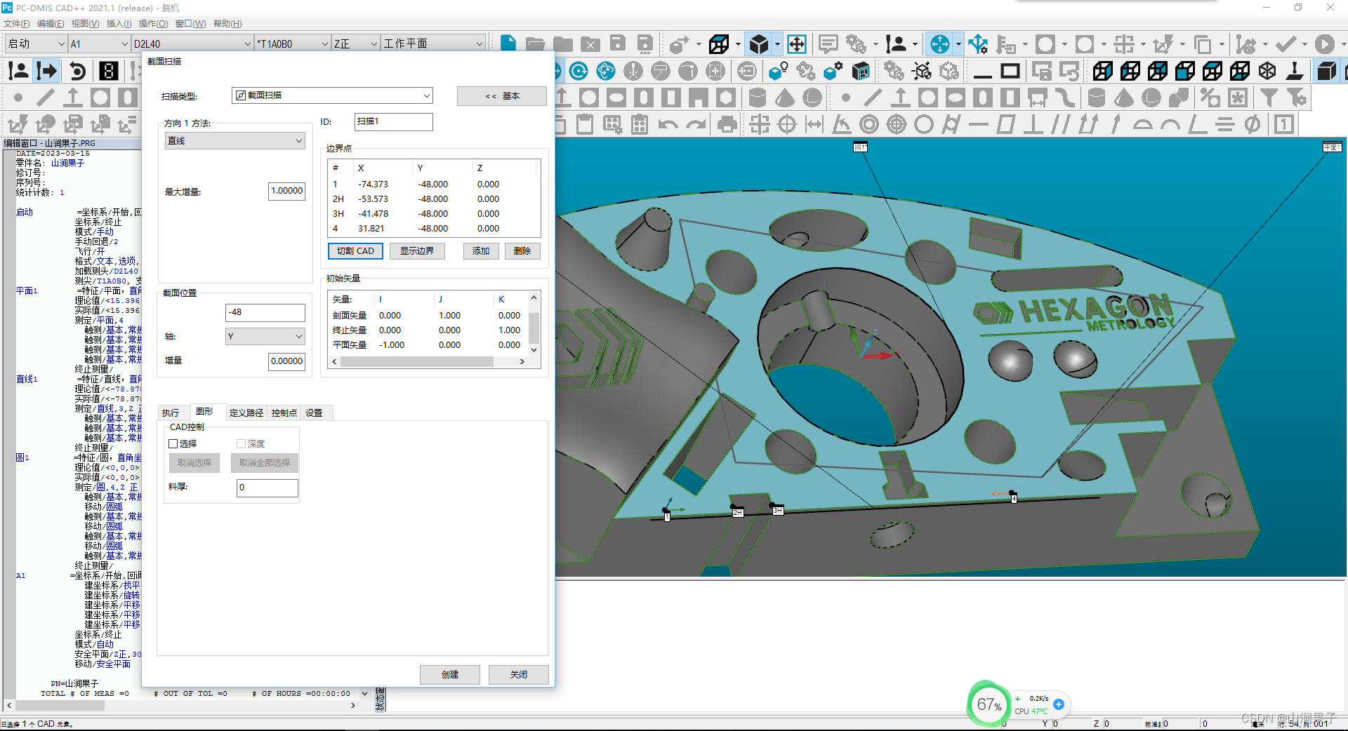Image resolution: width=1348 pixels, height=731 pixels.
Task: Open the D2L40 probe dropdown
Action: [192, 43]
